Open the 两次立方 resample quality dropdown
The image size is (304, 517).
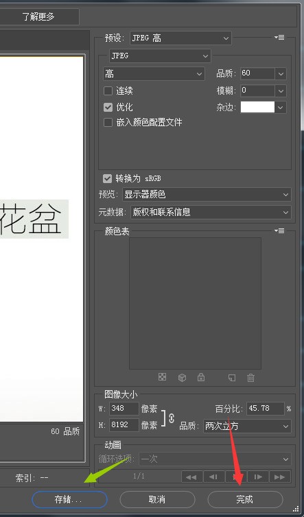pyautogui.click(x=247, y=426)
